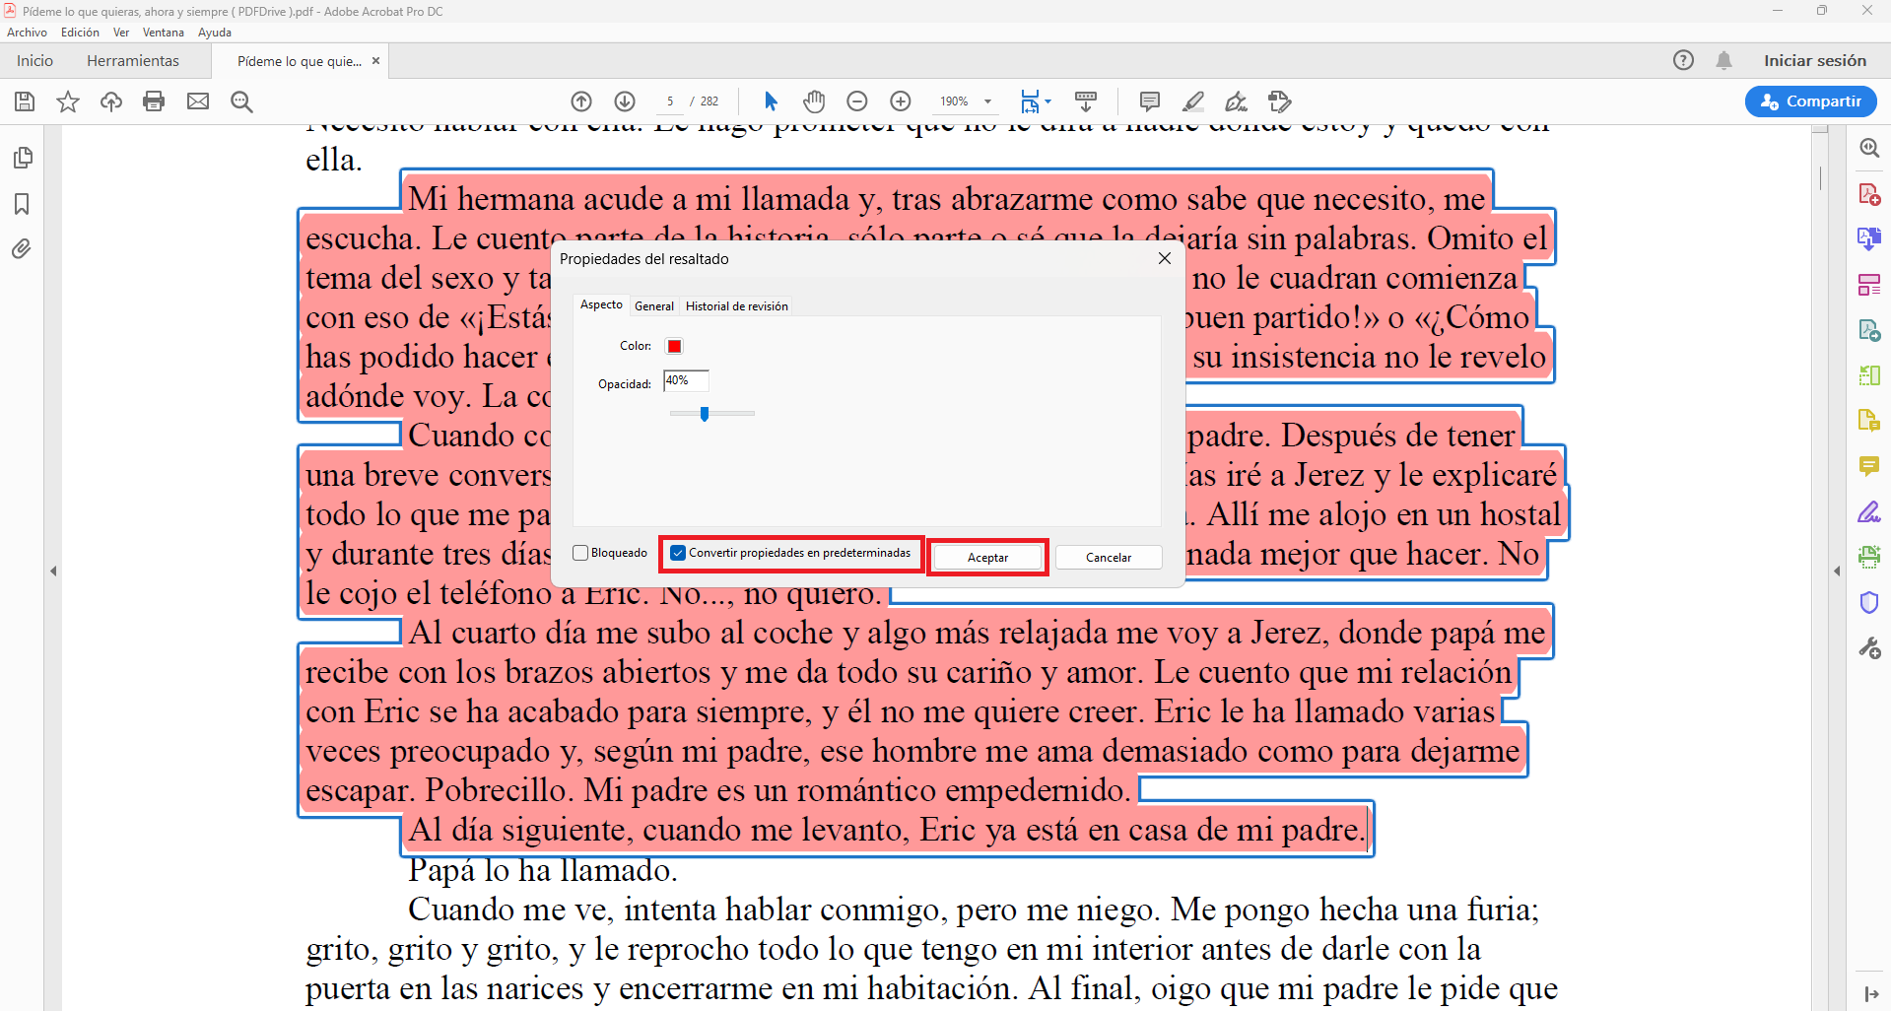Open Historial de revisión tab
1891x1011 pixels.
[737, 306]
